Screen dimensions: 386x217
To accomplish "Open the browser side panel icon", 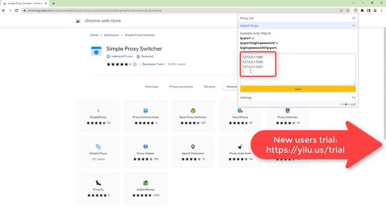I will [x=369, y=11].
